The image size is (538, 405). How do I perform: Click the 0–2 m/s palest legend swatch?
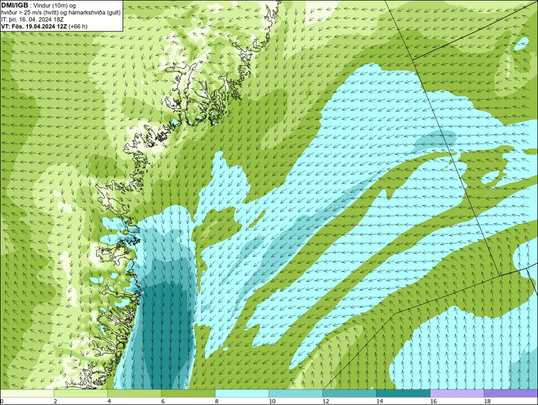point(27,393)
